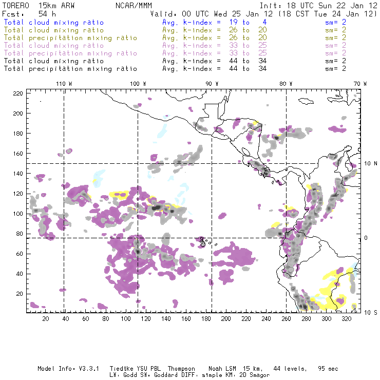This screenshot has width=380, height=380.
Task: Click the '220' tick on the vertical axis
Action: click(x=18, y=93)
